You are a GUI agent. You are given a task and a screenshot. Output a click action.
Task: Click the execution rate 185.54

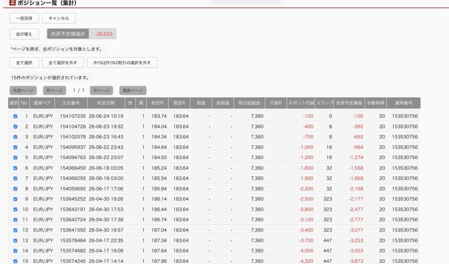coord(159,178)
